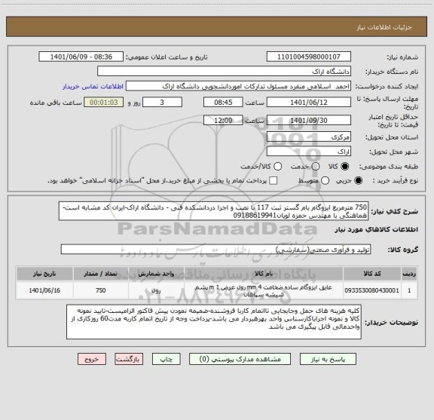The width and height of the screenshot is (434, 420).
Task: Click the تاریخ نیاز column header
Action: (44, 274)
